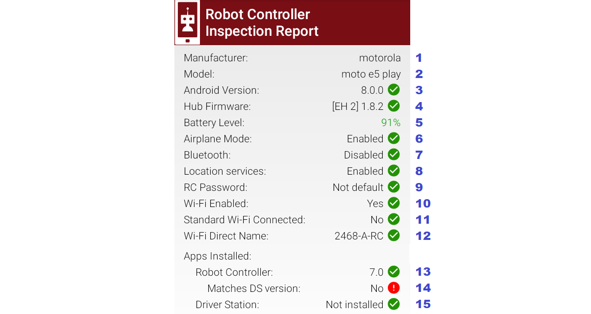Click the Model row label
The height and width of the screenshot is (314, 591).
click(x=199, y=74)
